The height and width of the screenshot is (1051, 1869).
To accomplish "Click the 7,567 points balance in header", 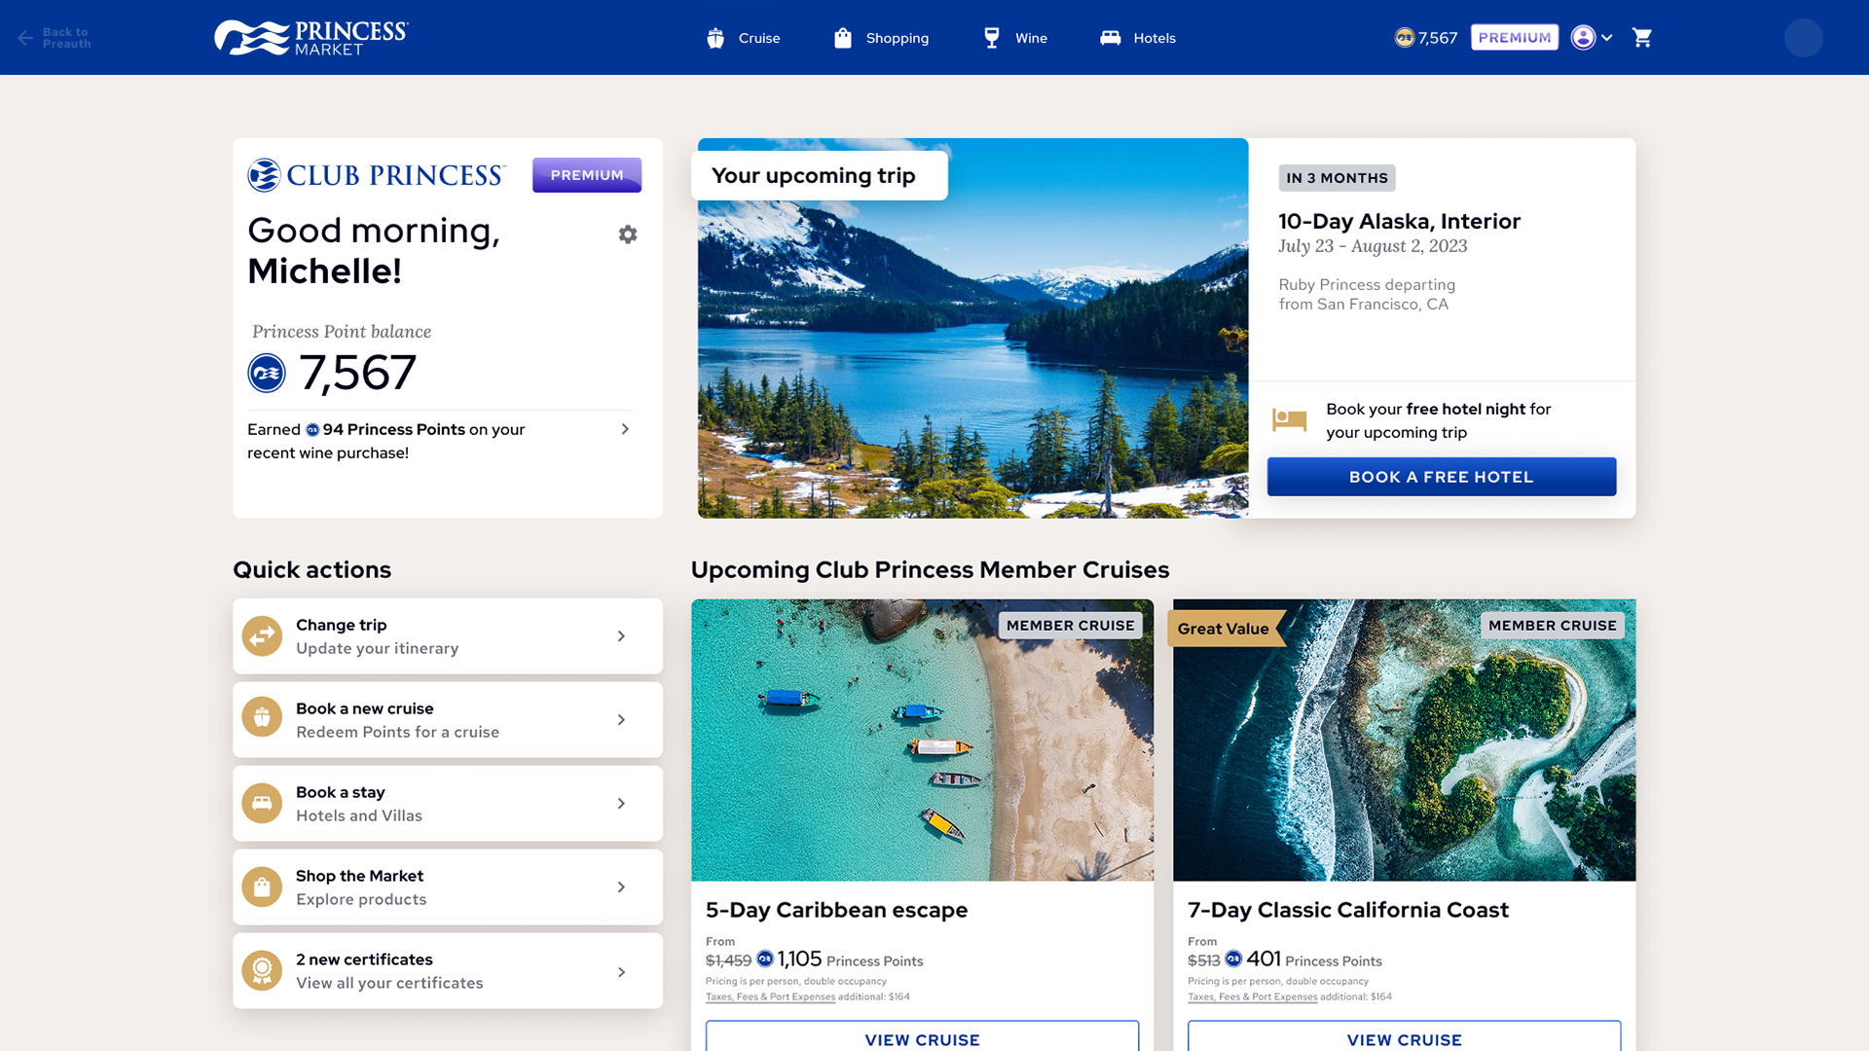I will pyautogui.click(x=1438, y=38).
